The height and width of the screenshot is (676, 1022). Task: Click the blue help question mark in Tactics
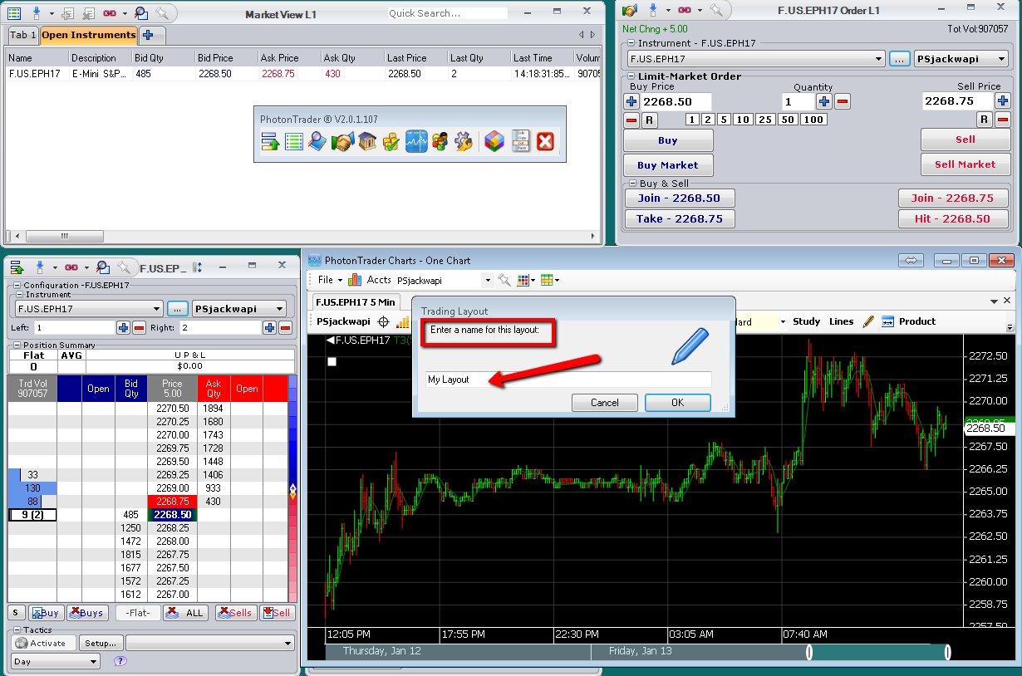[x=120, y=662]
